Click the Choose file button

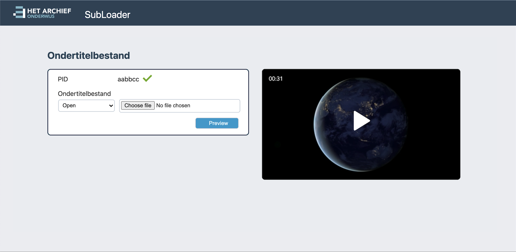click(138, 105)
